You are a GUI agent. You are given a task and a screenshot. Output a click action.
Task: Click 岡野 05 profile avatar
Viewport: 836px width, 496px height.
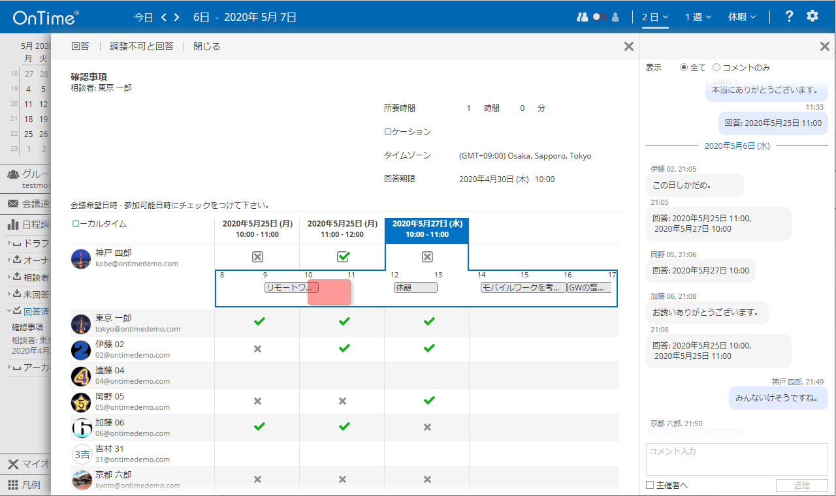[x=81, y=401]
